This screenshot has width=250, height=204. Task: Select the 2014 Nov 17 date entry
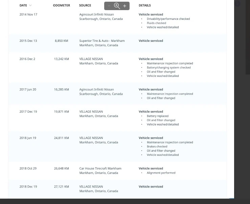pos(28,14)
